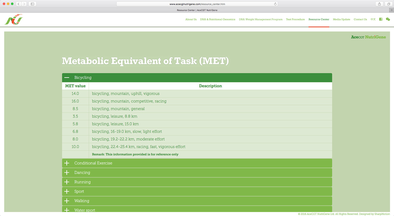Toggle the Safari sidebar icon

pyautogui.click(x=32, y=4)
